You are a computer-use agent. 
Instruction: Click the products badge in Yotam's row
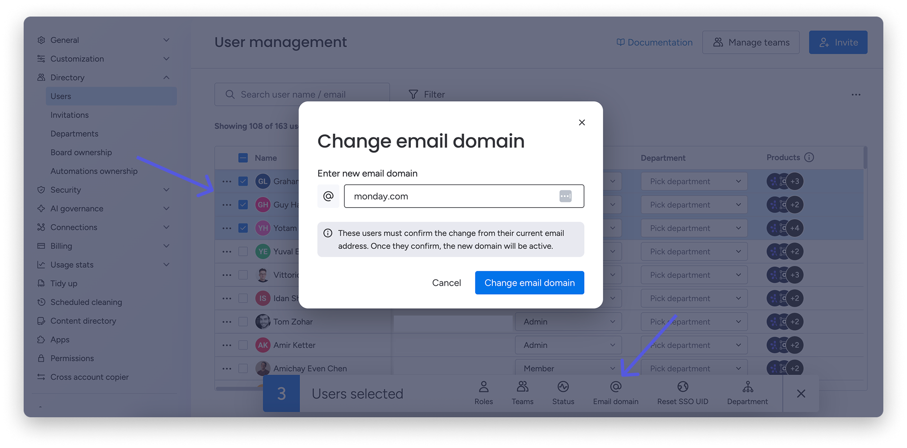[785, 228]
